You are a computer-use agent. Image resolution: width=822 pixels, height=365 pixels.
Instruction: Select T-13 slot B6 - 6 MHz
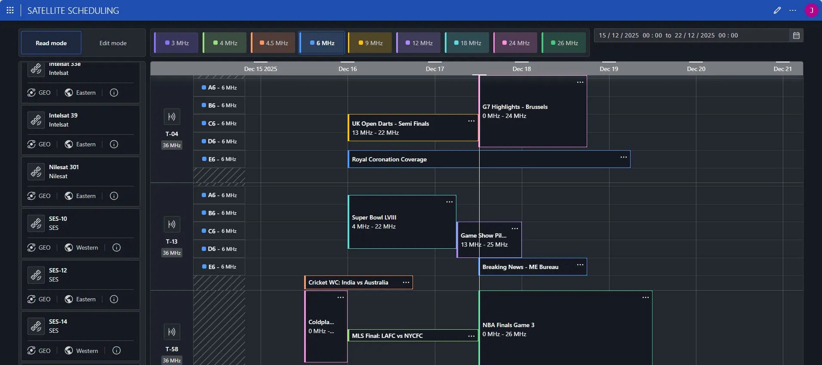click(219, 213)
